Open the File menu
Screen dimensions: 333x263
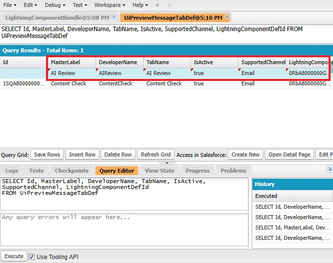pos(10,5)
